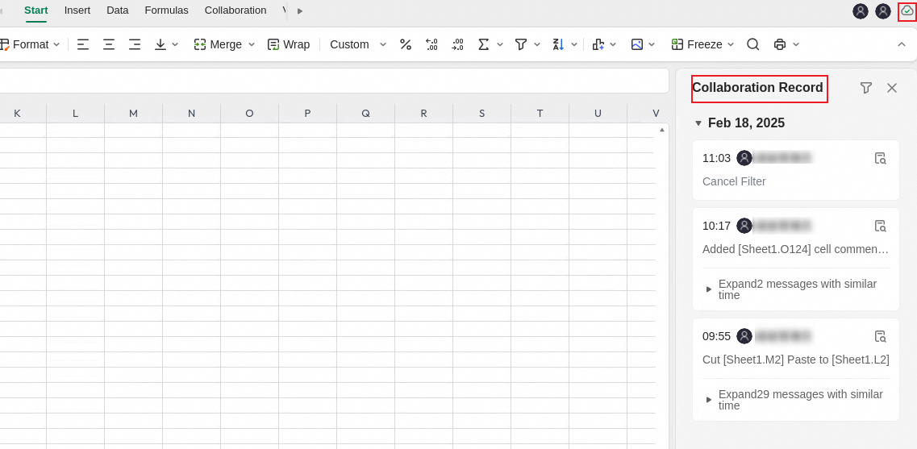This screenshot has width=917, height=449.
Task: Click the first user avatar in header
Action: (x=861, y=11)
